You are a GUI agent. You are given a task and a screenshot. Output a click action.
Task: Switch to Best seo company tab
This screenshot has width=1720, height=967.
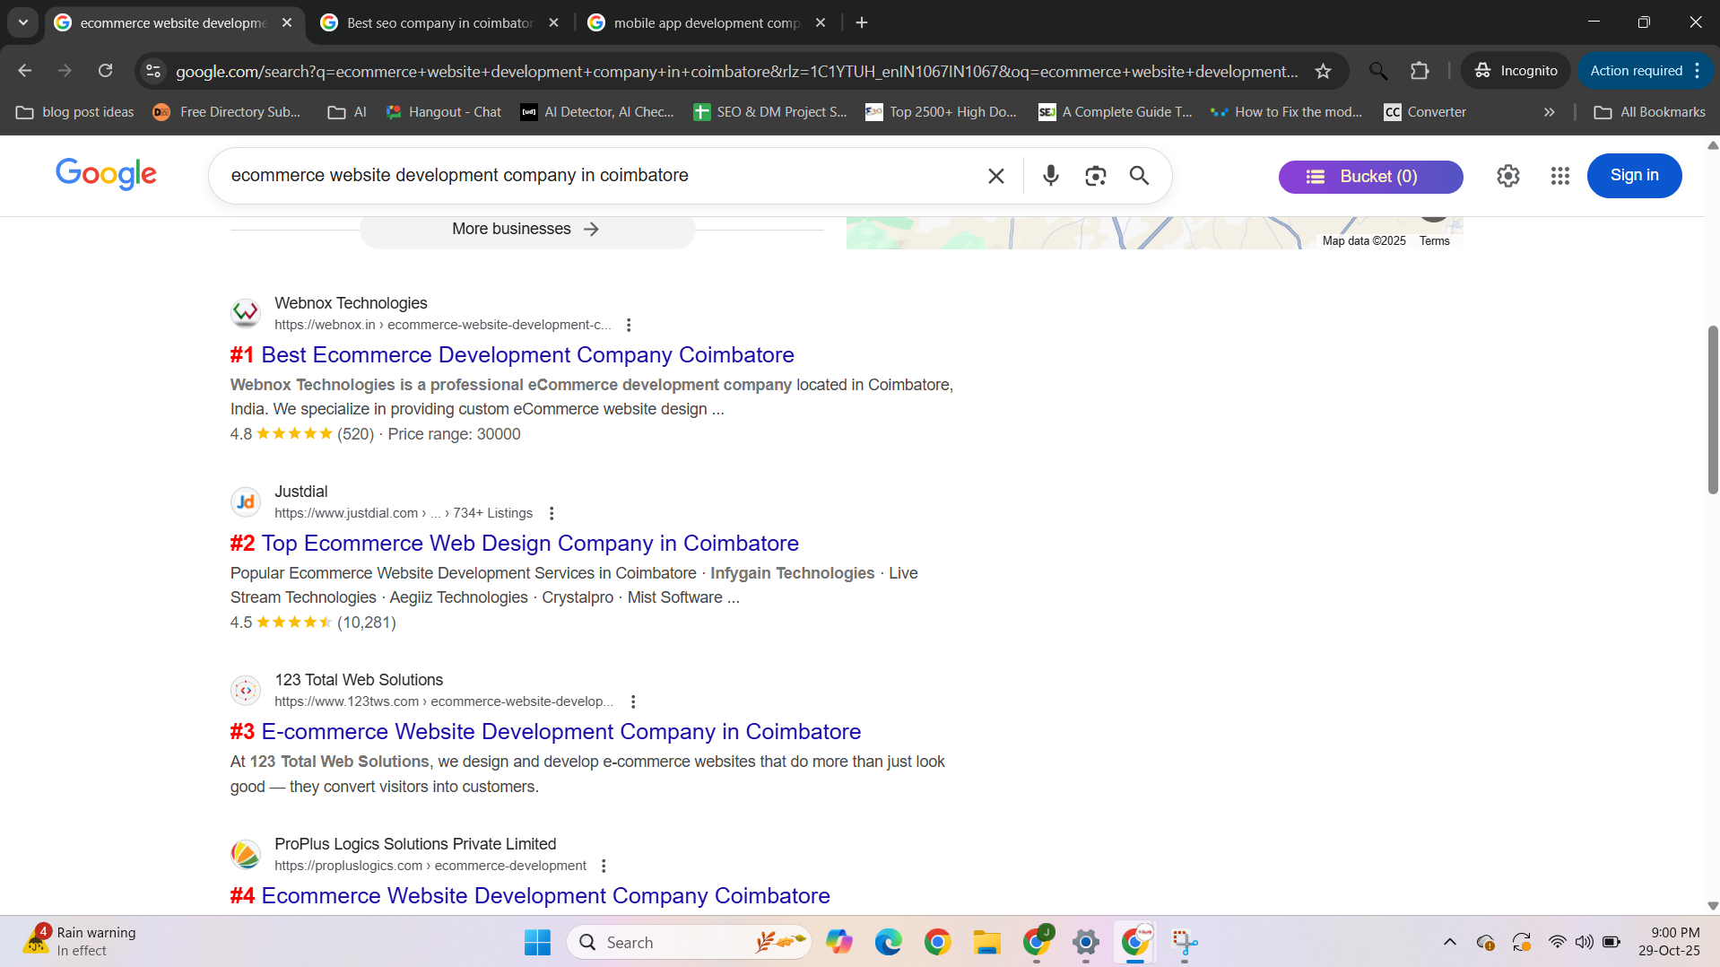tap(439, 22)
